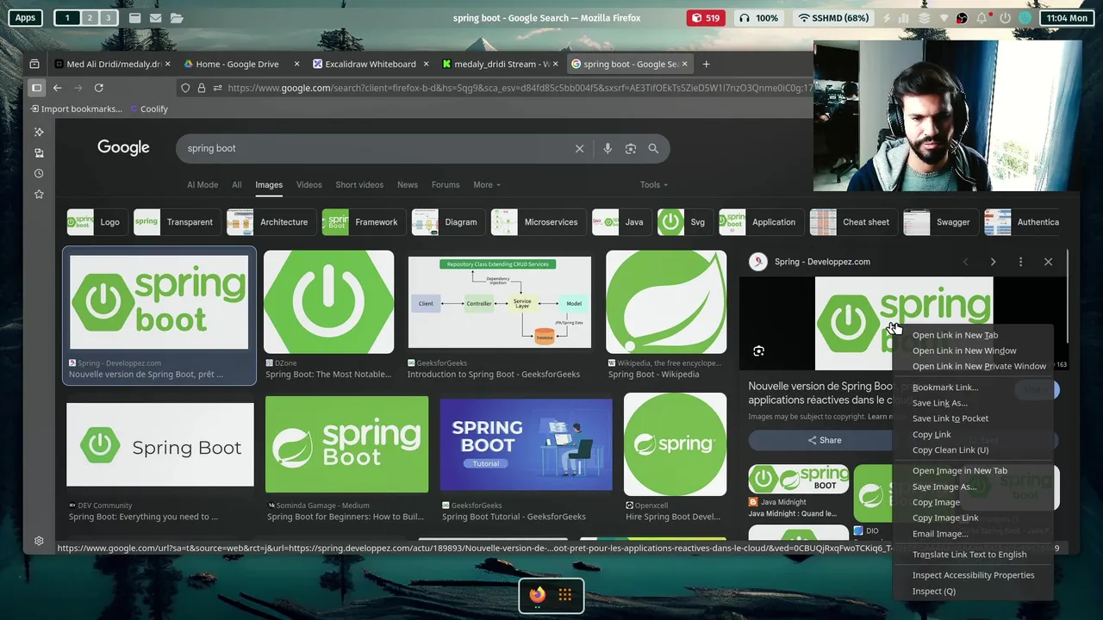Click the power icon in top panel
The height and width of the screenshot is (620, 1103).
click(1005, 18)
